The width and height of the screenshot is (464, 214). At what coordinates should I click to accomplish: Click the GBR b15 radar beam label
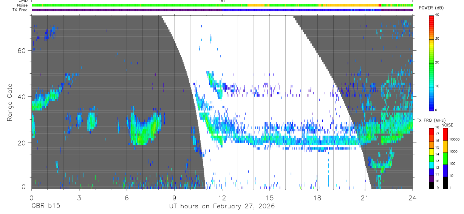(45, 206)
